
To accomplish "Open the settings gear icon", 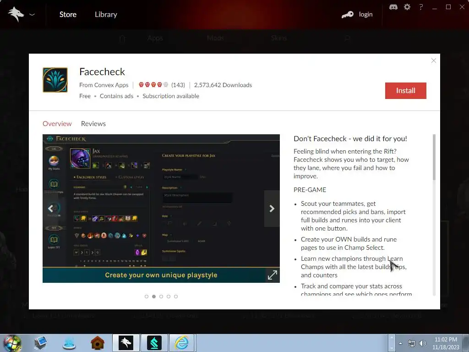I will (407, 7).
